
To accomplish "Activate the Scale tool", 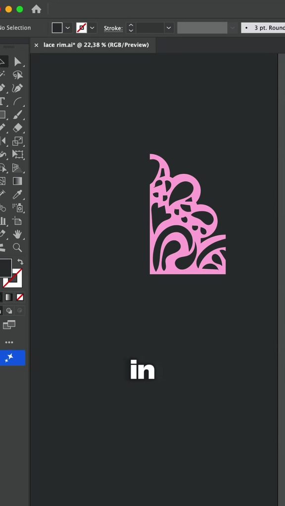I will [x=18, y=141].
